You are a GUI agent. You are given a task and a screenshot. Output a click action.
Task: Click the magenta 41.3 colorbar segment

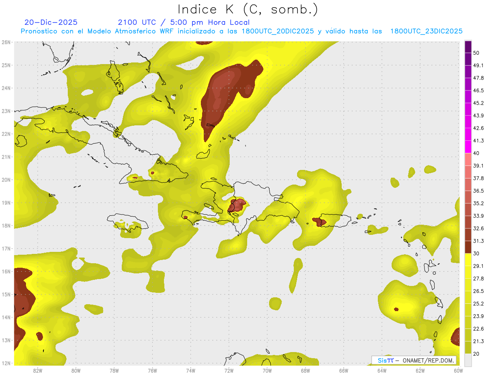pyautogui.click(x=468, y=146)
